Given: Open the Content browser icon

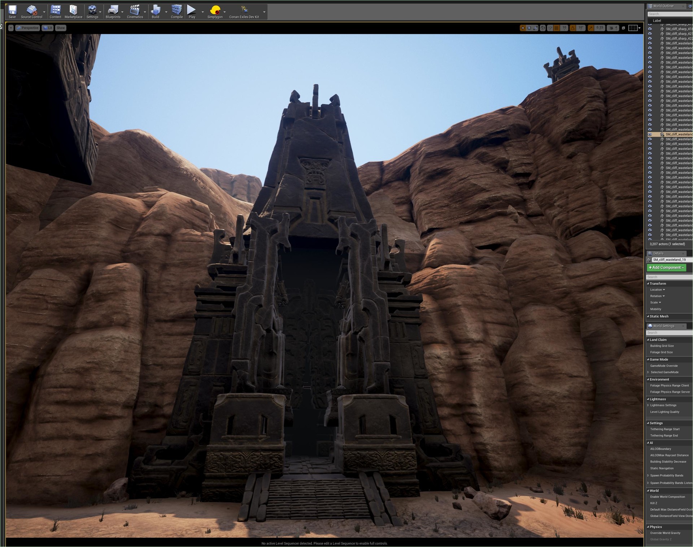Looking at the screenshot, I should point(55,10).
